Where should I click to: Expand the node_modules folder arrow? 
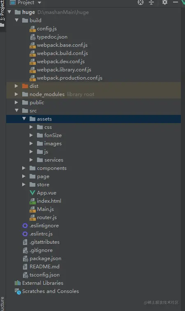point(16,94)
